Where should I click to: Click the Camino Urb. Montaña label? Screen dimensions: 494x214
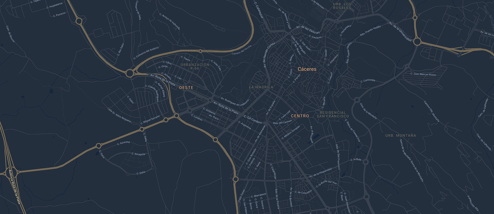click(x=431, y=111)
